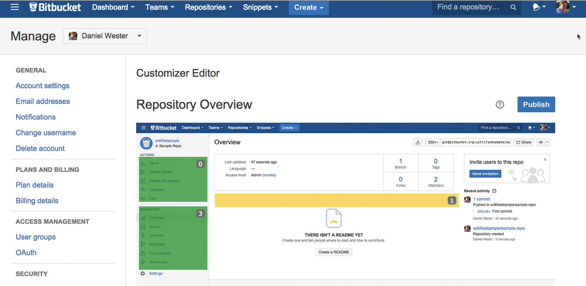Image resolution: width=586 pixels, height=286 pixels.
Task: Click the Publish button
Action: [536, 105]
